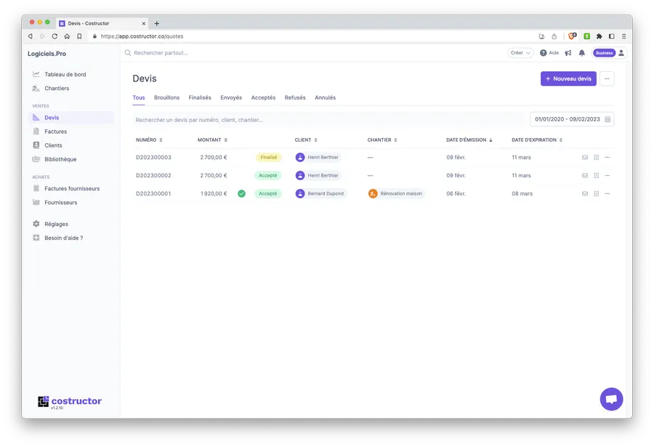
Task: Select Devis in sidebar
Action: click(x=71, y=118)
